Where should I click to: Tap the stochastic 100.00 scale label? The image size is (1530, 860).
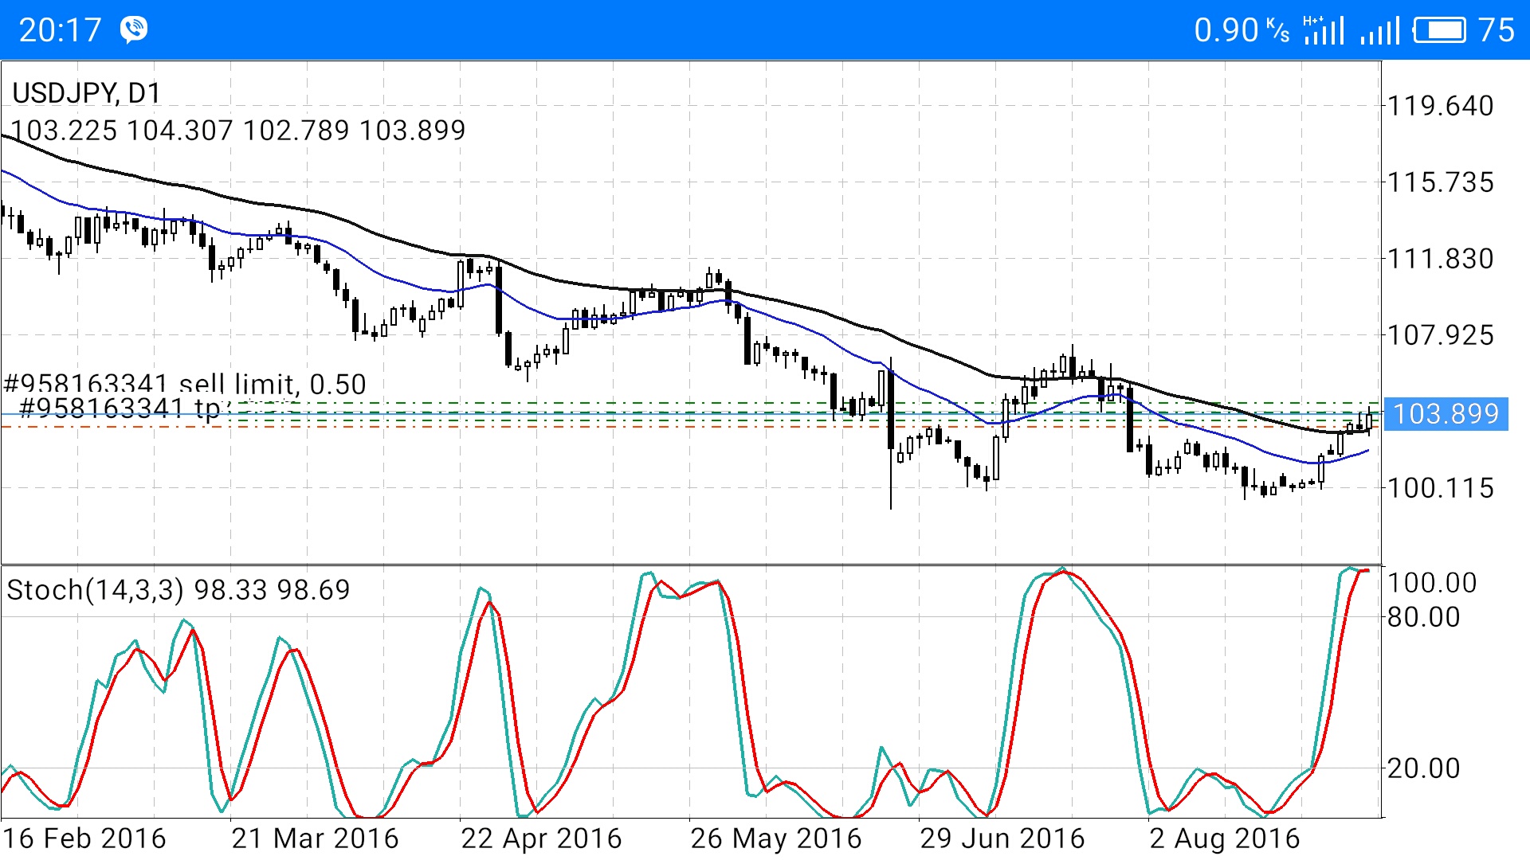pyautogui.click(x=1432, y=583)
